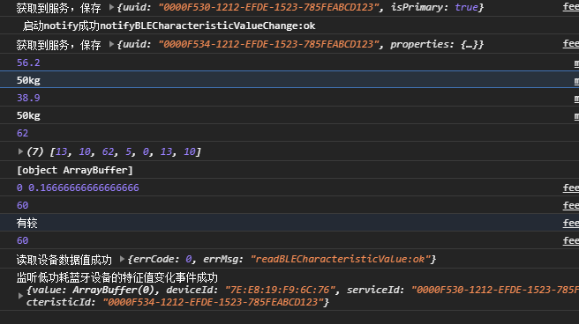Expand the 0000F530 uuid isPrimary object
Viewport: 579px width, 324px height.
pos(111,7)
